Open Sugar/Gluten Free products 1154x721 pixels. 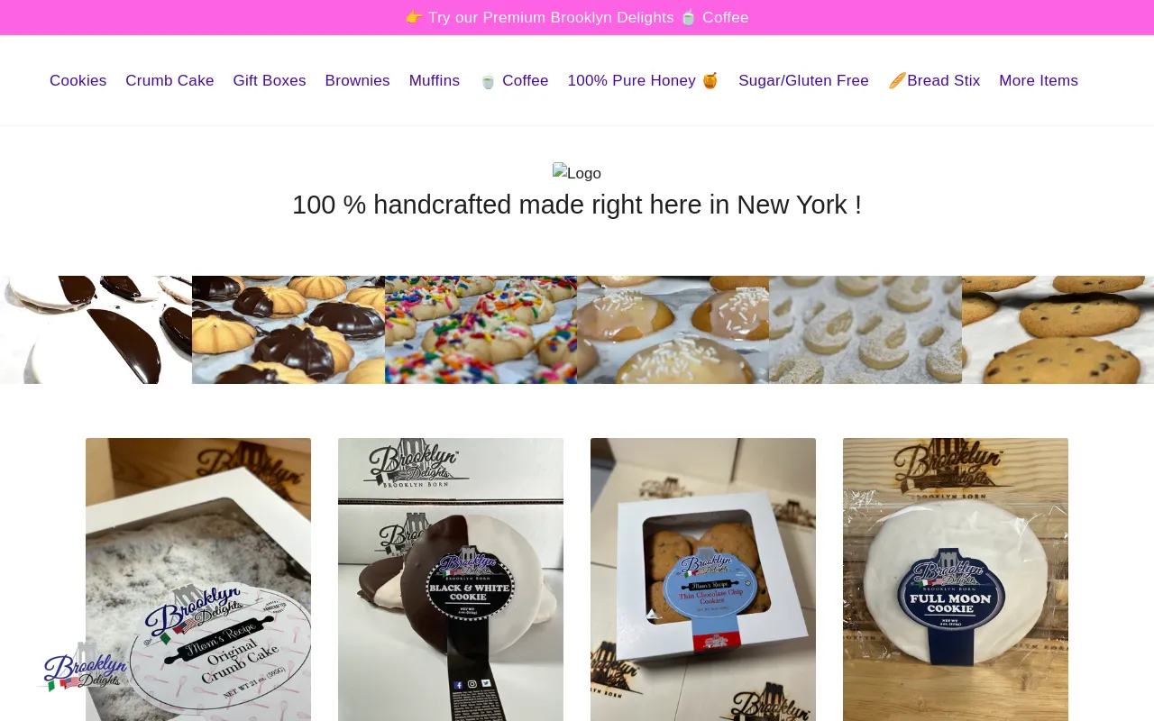point(803,81)
